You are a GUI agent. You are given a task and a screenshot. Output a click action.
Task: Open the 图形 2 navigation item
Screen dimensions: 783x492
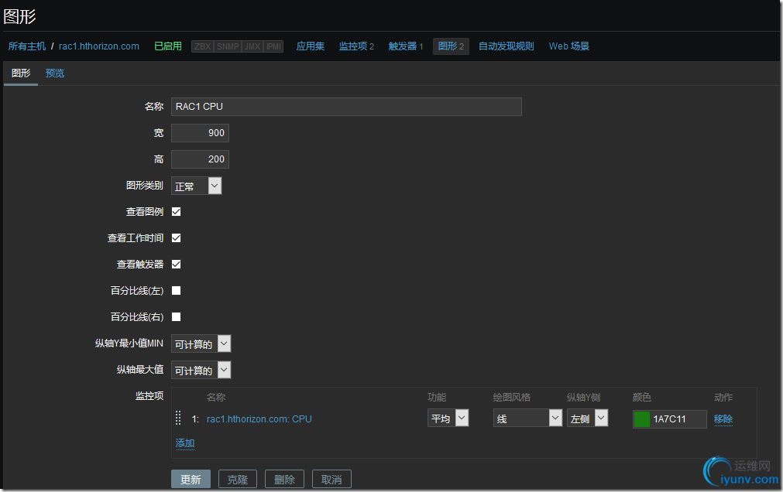451,46
